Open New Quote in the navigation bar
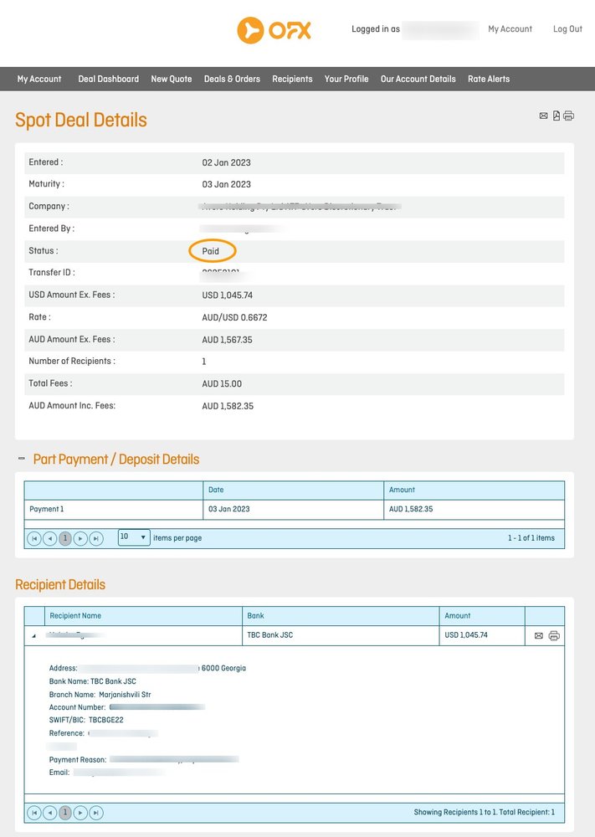 click(x=172, y=79)
